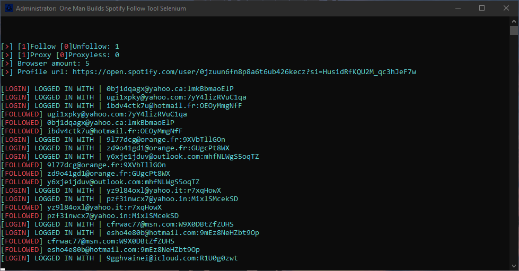Image resolution: width=519 pixels, height=271 pixels.
Task: Click the FOLLOWED line for zd9o41gd1@orange.fr
Action: coord(85,174)
